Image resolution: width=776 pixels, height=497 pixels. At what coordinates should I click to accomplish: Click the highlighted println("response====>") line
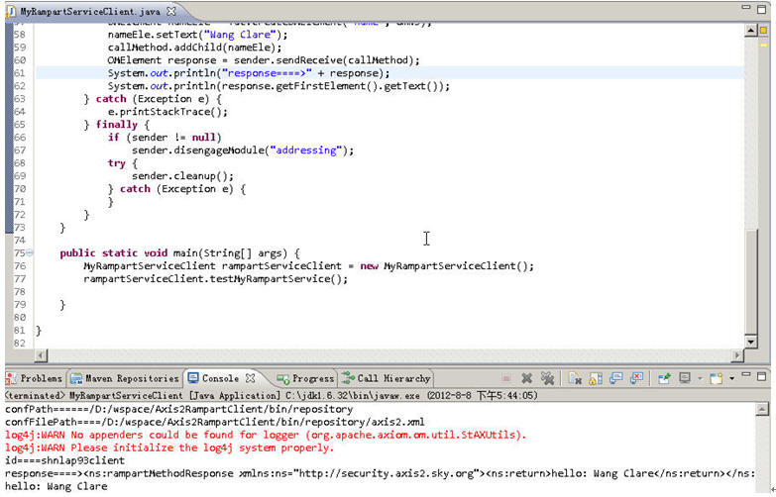point(249,73)
